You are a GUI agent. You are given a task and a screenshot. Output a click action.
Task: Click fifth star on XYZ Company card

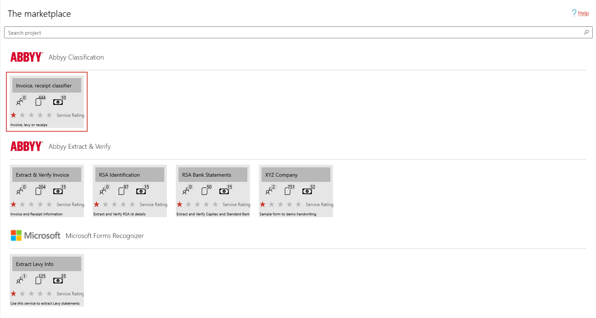(298, 204)
